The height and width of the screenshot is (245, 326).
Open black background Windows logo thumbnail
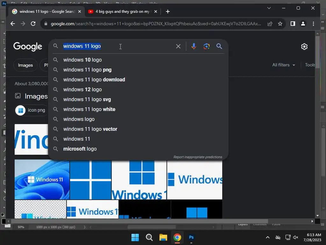[x=197, y=209]
